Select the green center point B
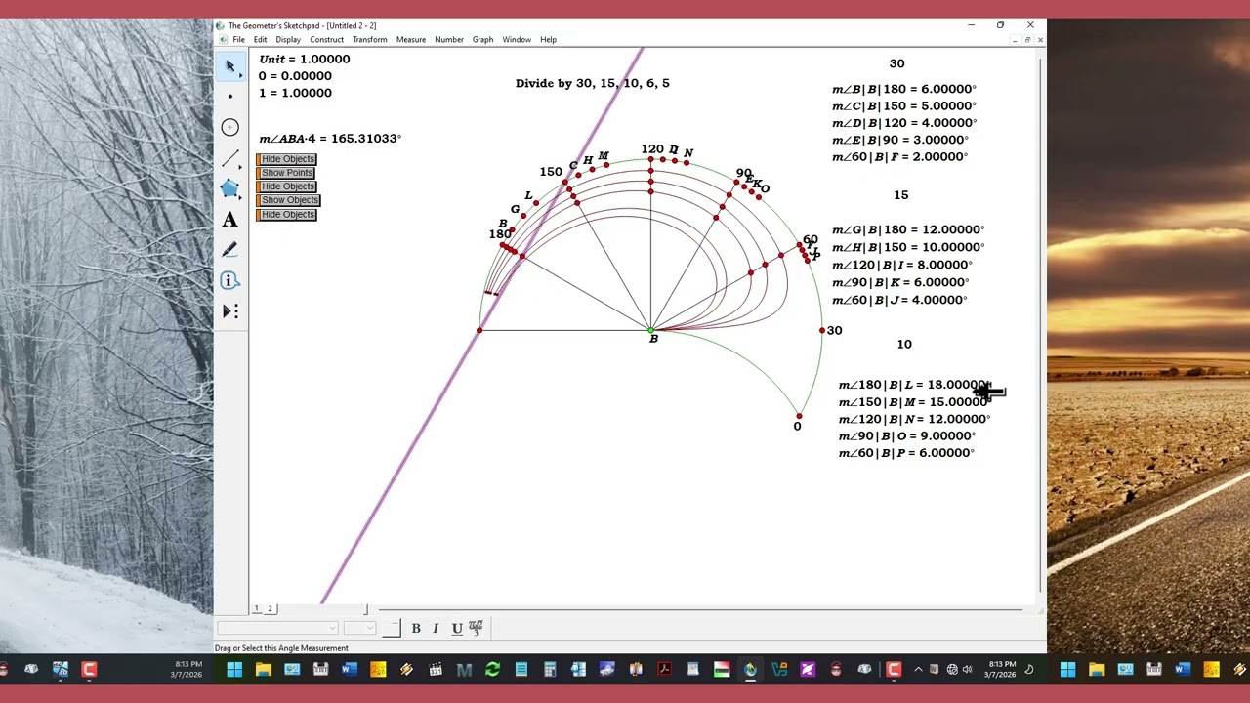This screenshot has width=1250, height=703. click(x=651, y=330)
